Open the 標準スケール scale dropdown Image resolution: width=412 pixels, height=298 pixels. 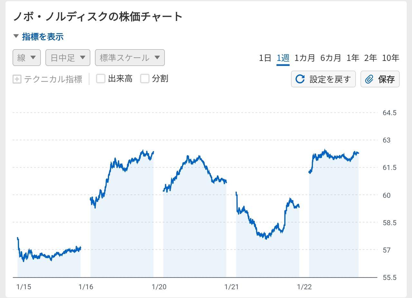tap(129, 58)
